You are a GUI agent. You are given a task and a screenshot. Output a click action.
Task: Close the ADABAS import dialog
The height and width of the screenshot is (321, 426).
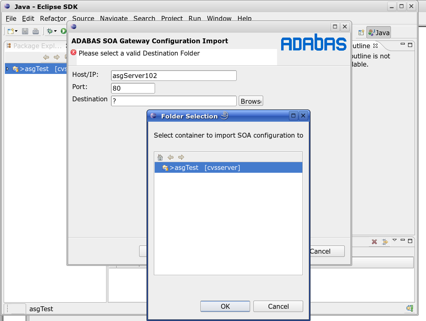pyautogui.click(x=345, y=27)
